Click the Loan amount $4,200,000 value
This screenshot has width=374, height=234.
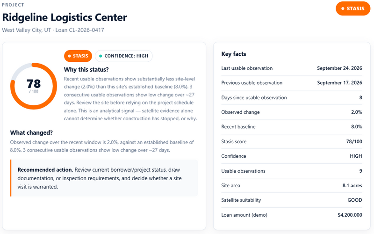pos(350,215)
